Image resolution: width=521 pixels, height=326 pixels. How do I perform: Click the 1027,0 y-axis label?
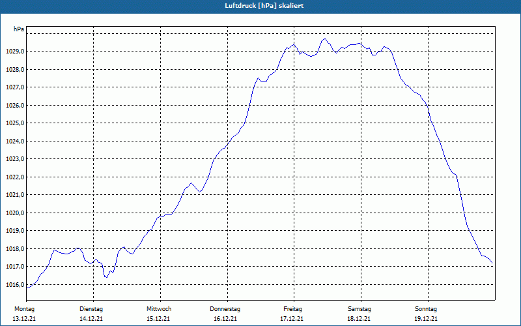click(x=15, y=87)
